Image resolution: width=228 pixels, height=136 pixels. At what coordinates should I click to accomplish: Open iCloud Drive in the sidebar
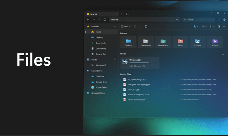tap(101, 87)
